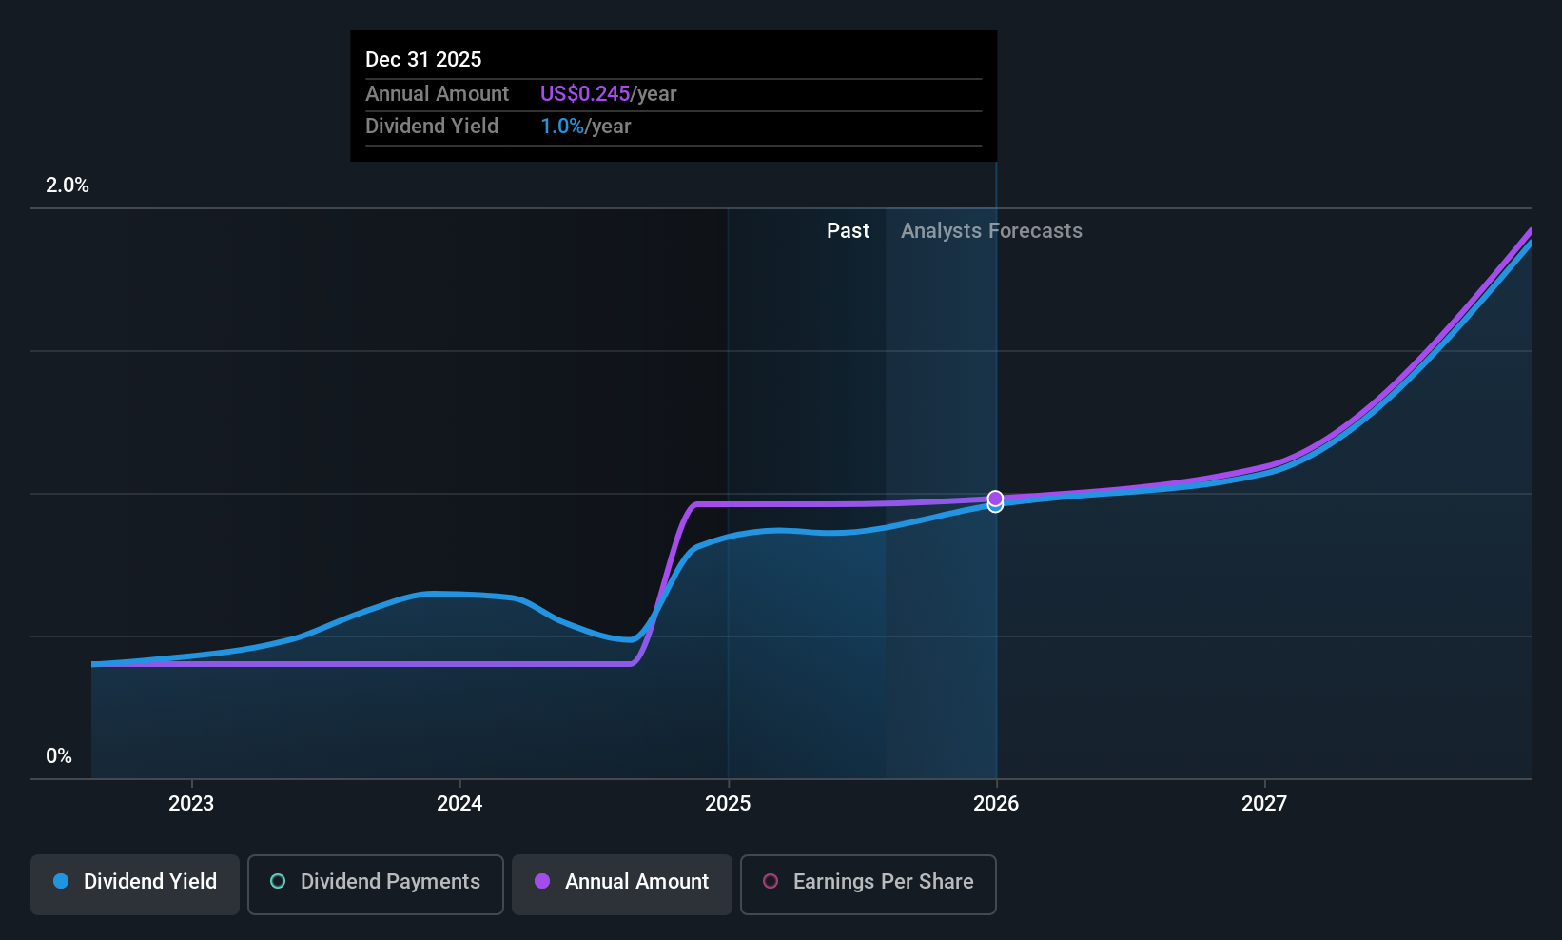
Task: Click the 2024 x-axis label
Action: click(x=459, y=803)
